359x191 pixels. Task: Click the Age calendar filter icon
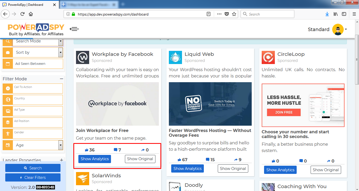click(8, 145)
